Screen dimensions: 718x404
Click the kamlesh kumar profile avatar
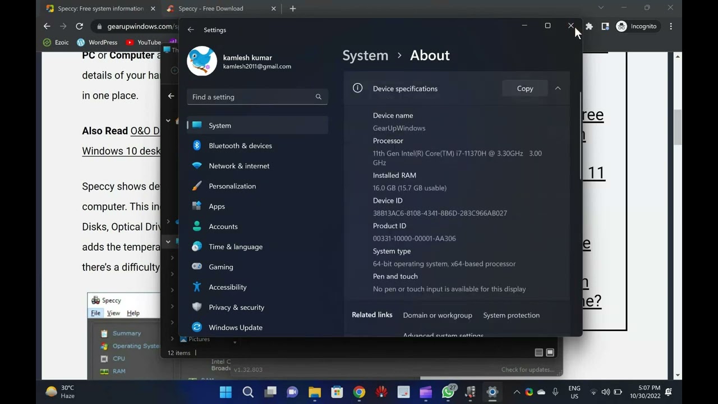coord(202,61)
